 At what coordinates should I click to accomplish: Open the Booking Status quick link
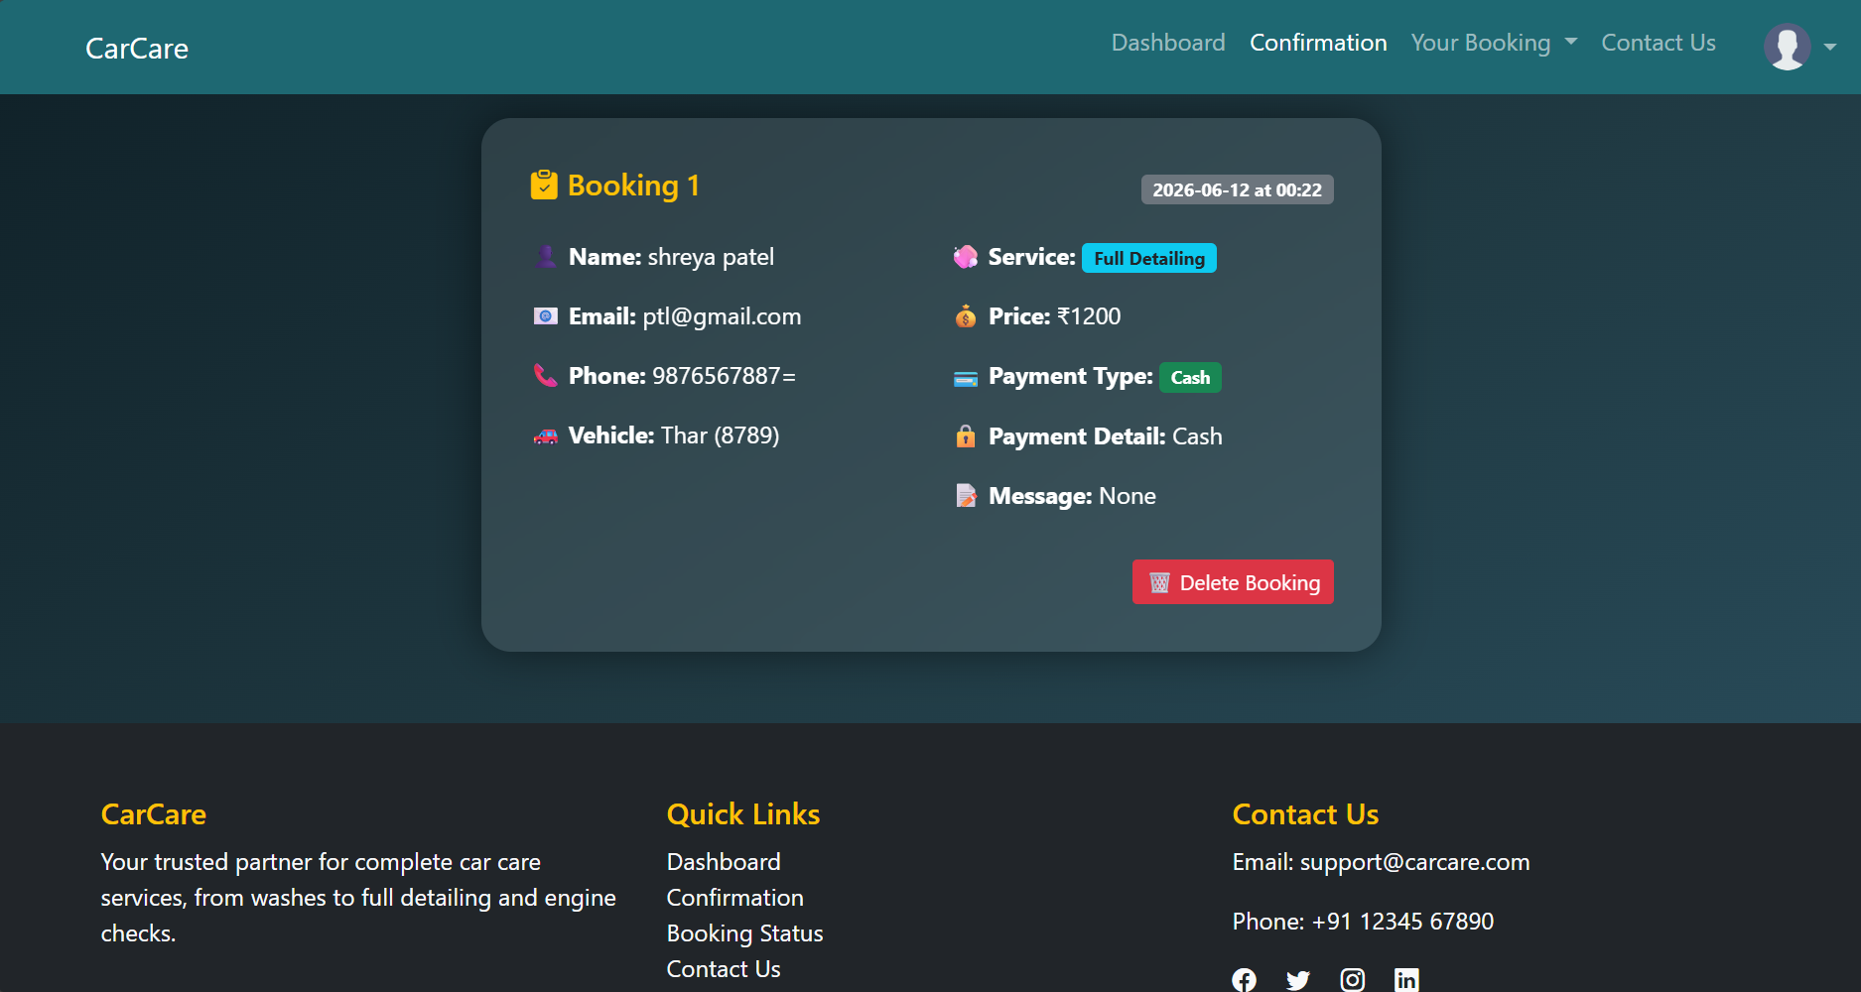pos(745,933)
